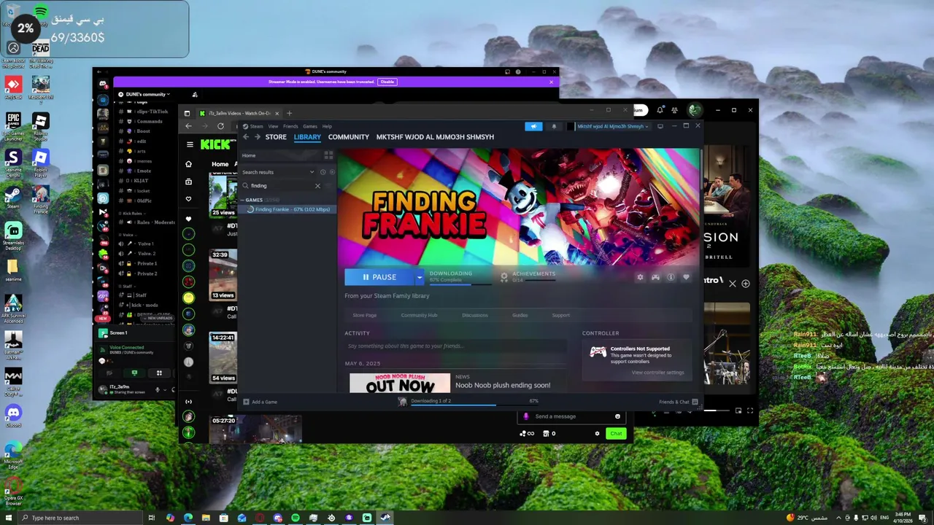Open the emoji picker in Kick chat field
Viewport: 934px width, 525px height.
click(x=617, y=416)
